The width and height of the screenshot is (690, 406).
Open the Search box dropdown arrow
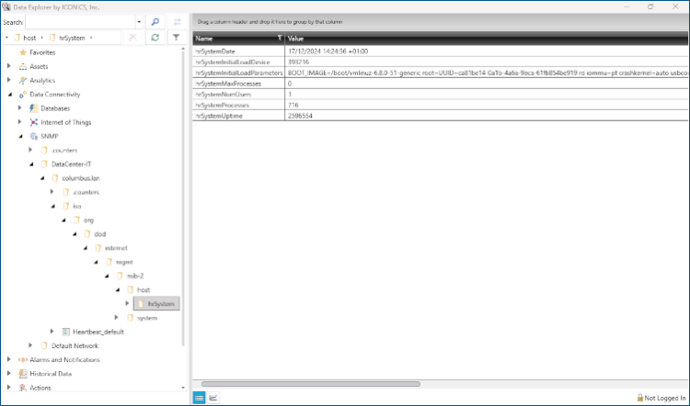139,22
